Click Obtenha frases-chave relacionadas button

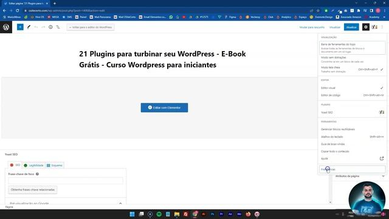[x=33, y=190]
